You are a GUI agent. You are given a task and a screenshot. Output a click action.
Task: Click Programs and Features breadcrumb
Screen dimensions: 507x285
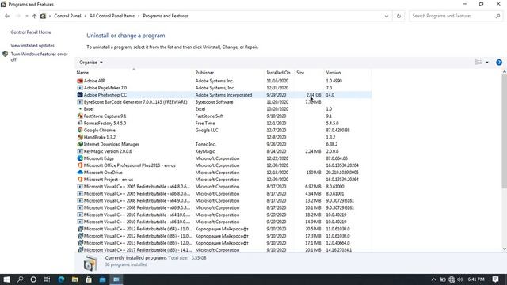166,16
